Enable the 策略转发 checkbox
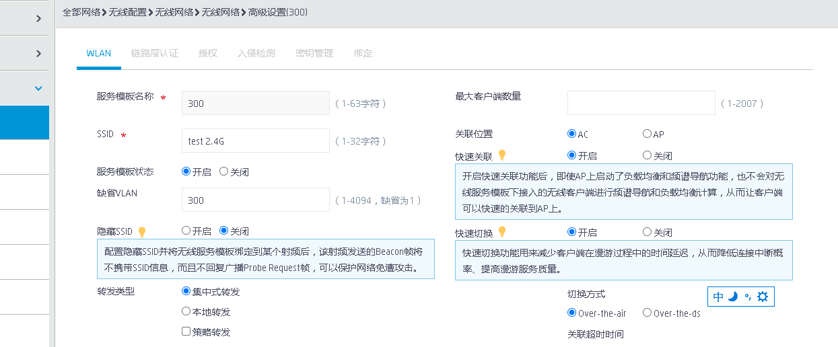This screenshot has height=347, width=838. pos(186,332)
